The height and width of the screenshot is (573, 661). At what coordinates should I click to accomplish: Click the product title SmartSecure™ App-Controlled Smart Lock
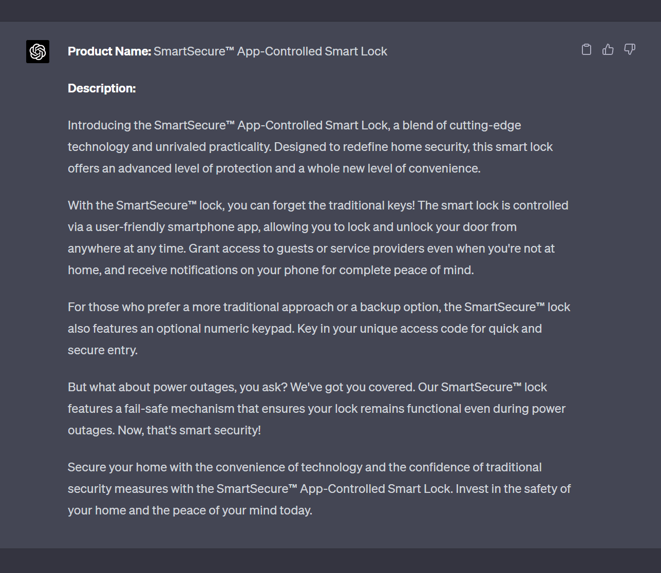click(x=271, y=51)
